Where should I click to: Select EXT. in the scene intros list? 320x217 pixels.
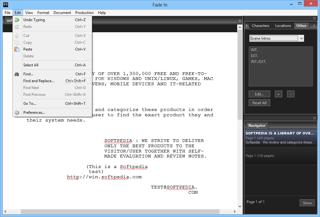280,56
